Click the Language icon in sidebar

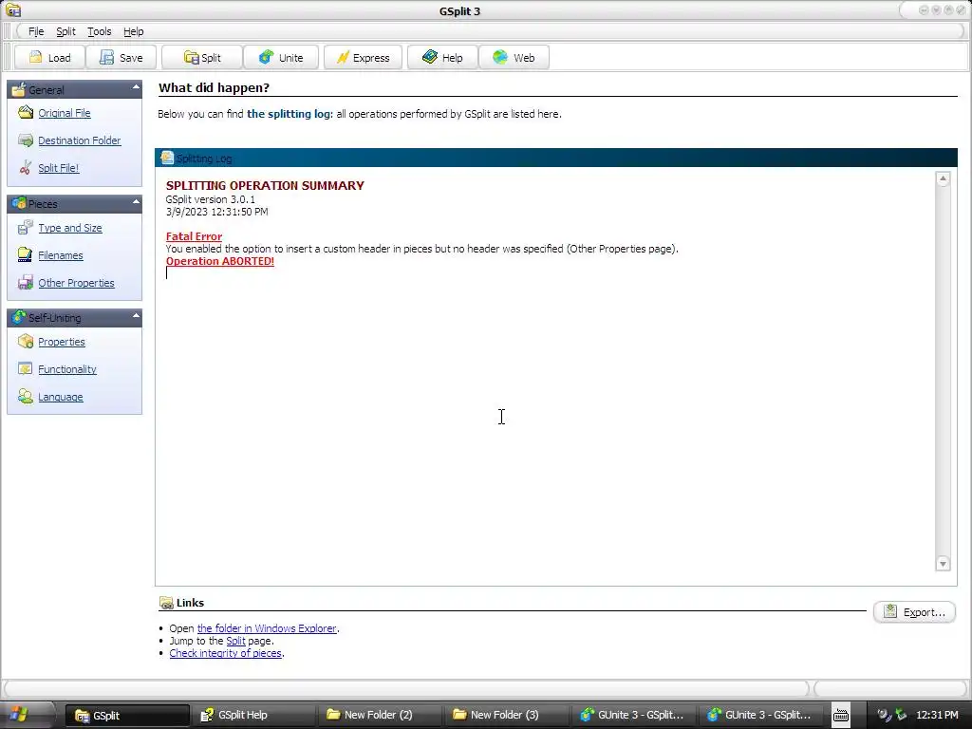click(x=26, y=396)
